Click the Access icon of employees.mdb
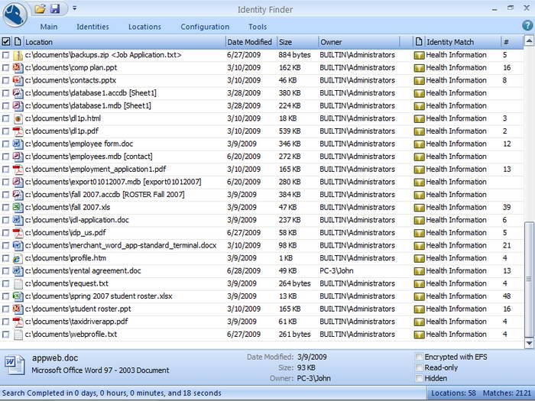The image size is (535, 401). tap(18, 157)
